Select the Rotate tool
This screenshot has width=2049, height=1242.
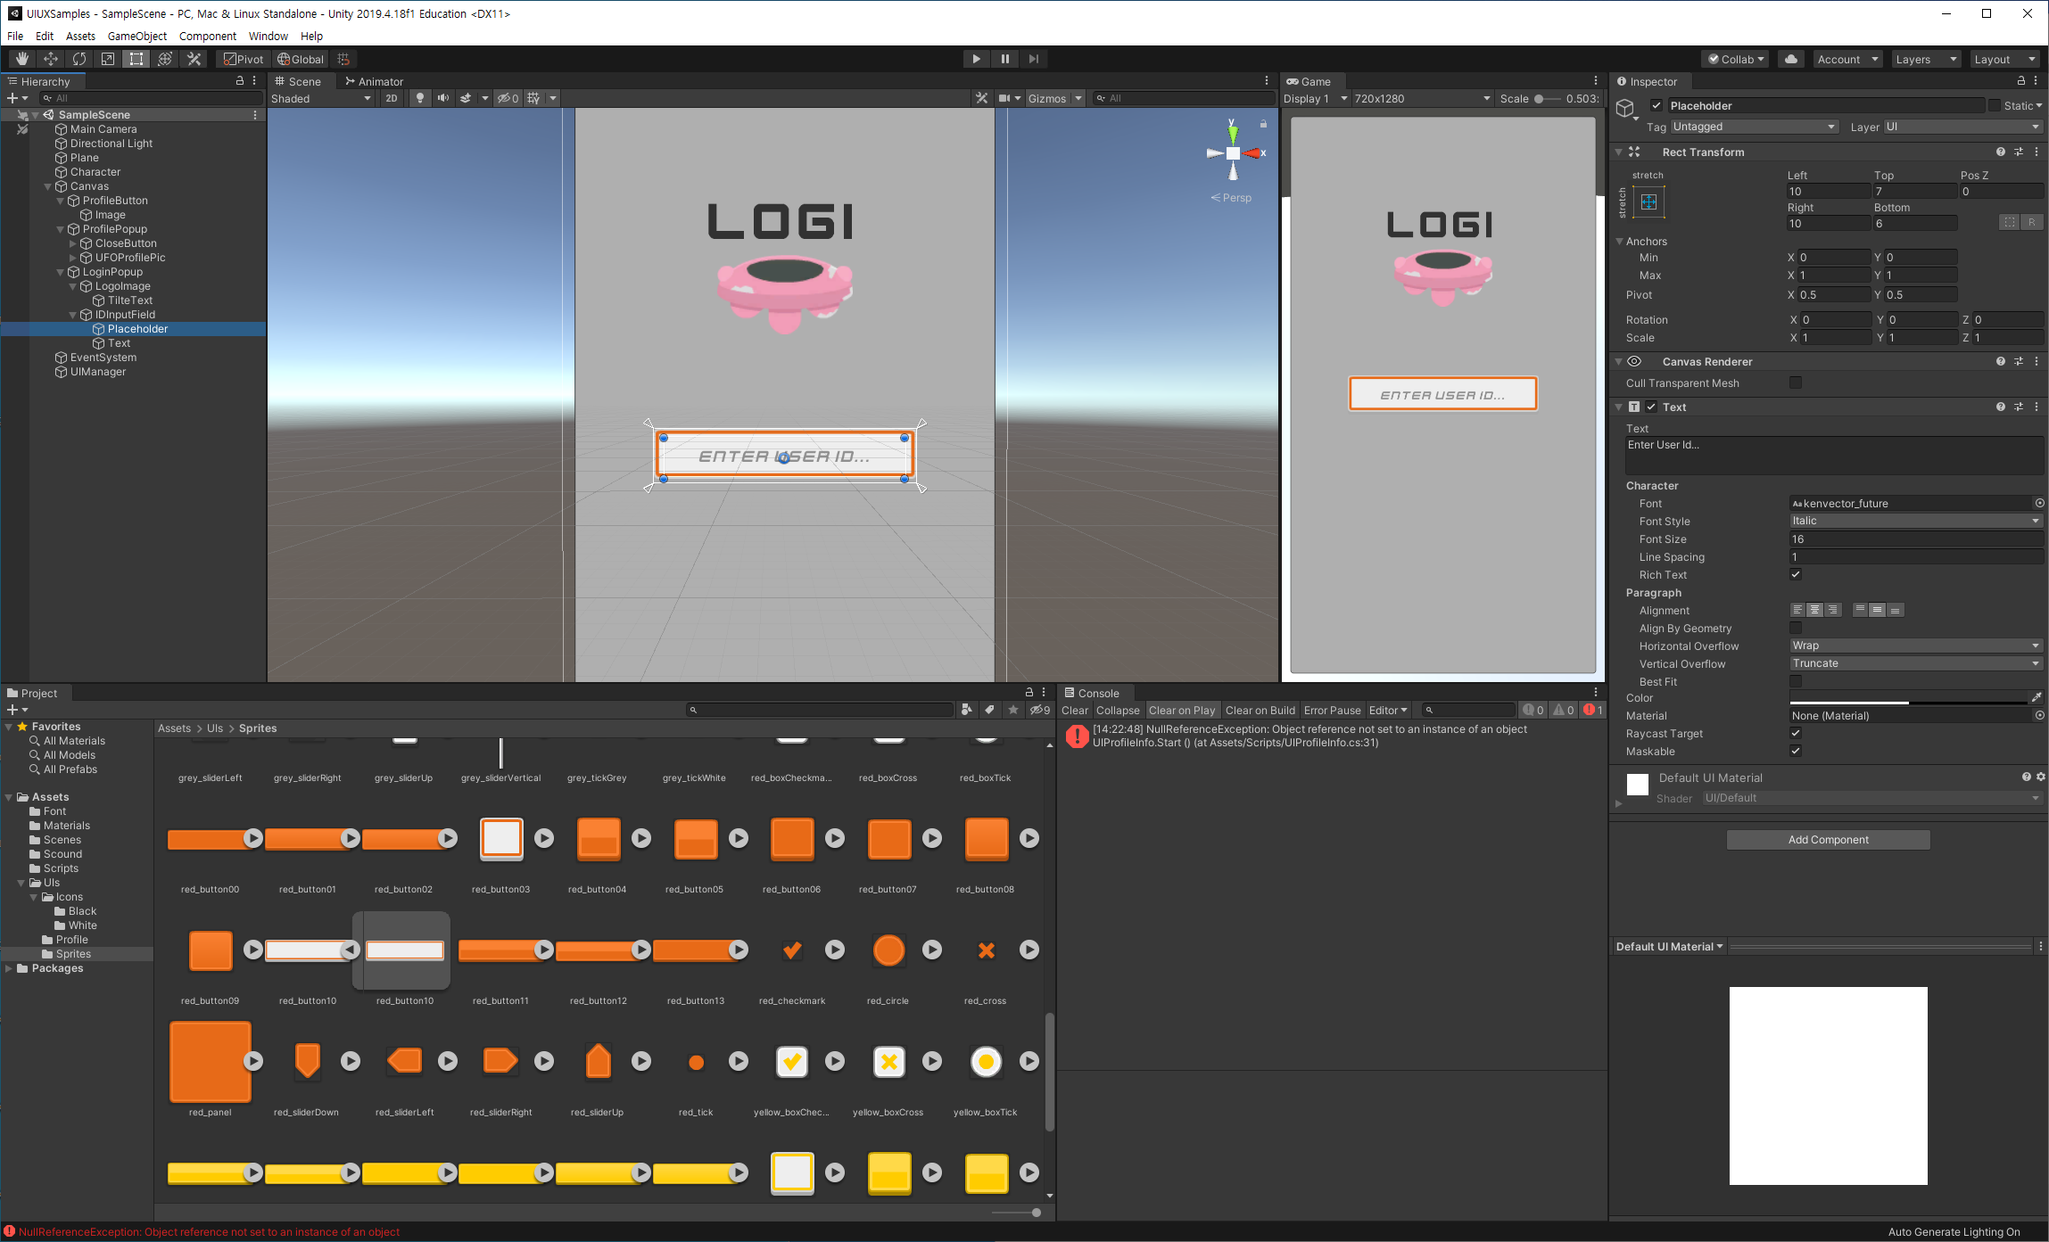point(79,59)
